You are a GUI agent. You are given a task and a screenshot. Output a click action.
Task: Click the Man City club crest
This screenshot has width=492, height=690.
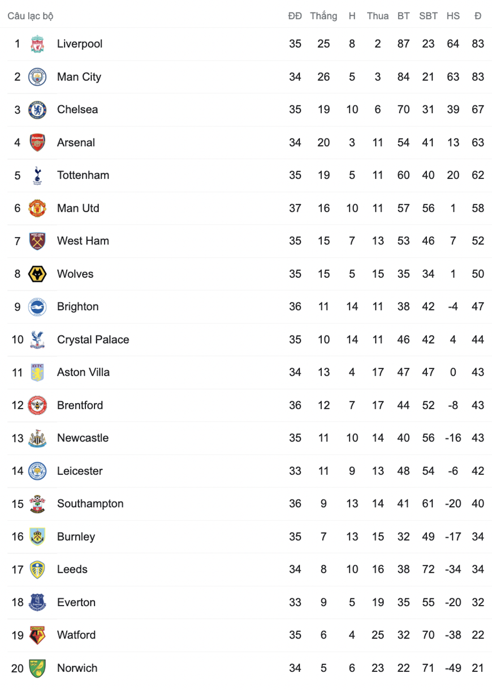37,76
